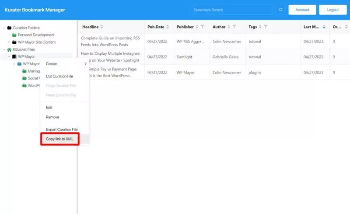Click the Kurator Bookmark Manager title
This screenshot has height=214, width=350.
coord(35,10)
